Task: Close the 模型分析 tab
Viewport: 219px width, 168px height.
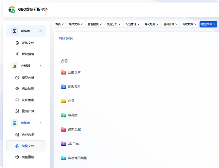Action: [x=120, y=24]
